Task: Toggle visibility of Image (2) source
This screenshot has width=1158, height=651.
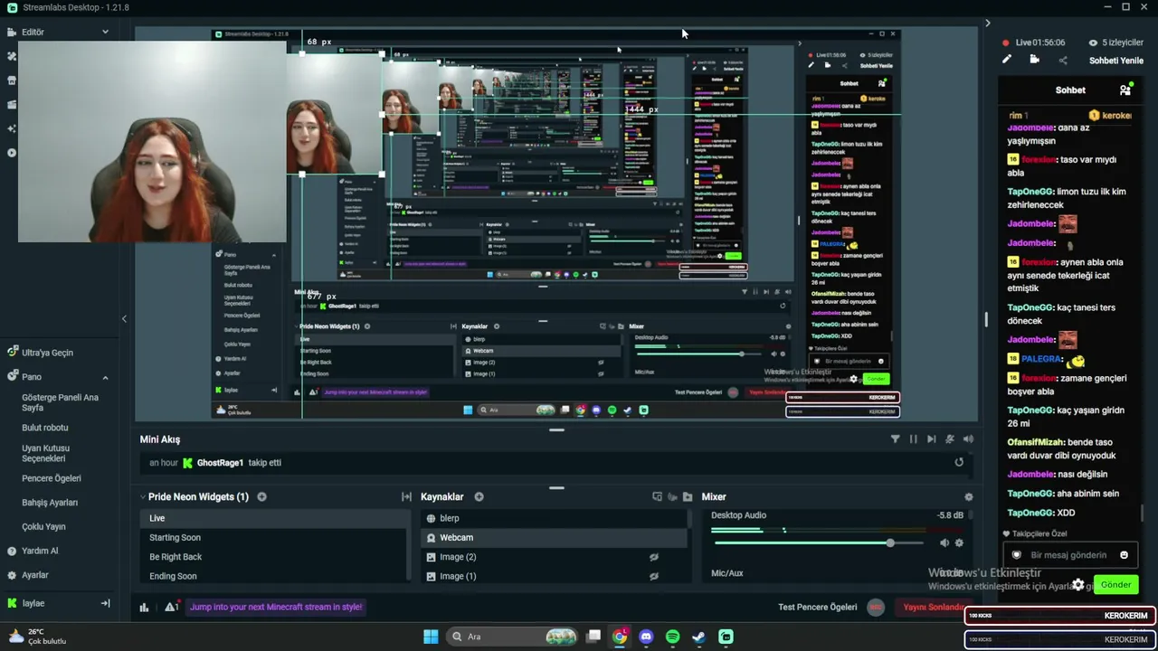Action: 653,557
